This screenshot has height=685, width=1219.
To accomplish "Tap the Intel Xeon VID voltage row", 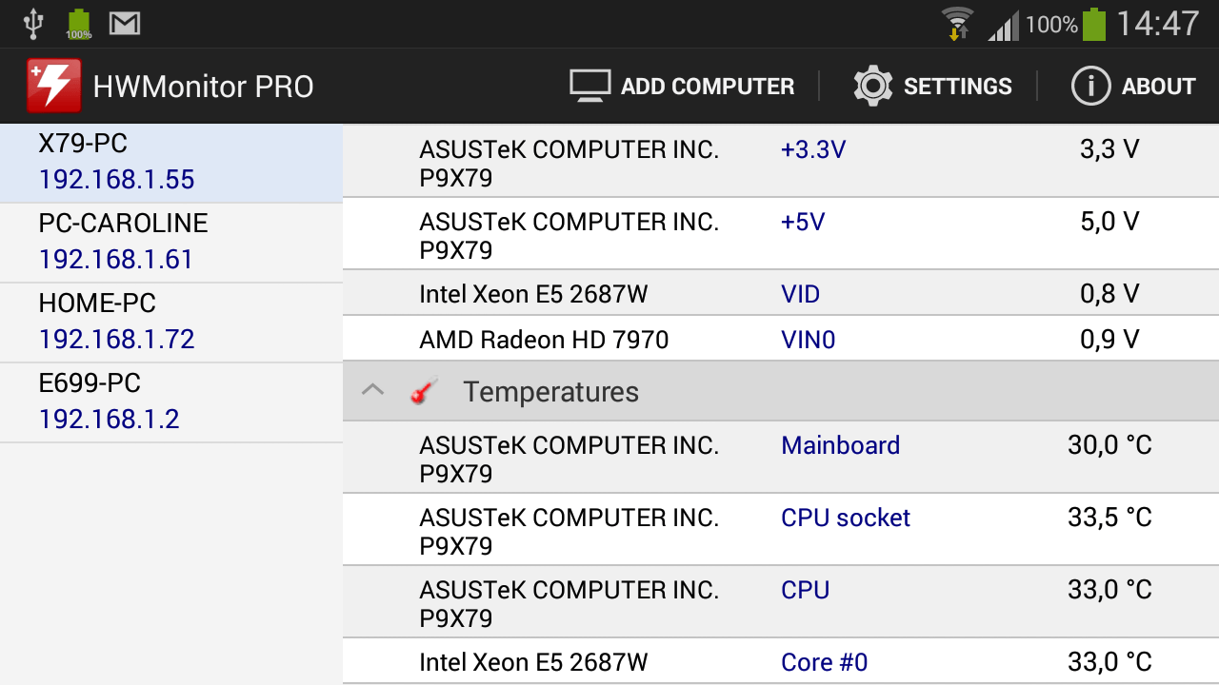I will point(780,294).
